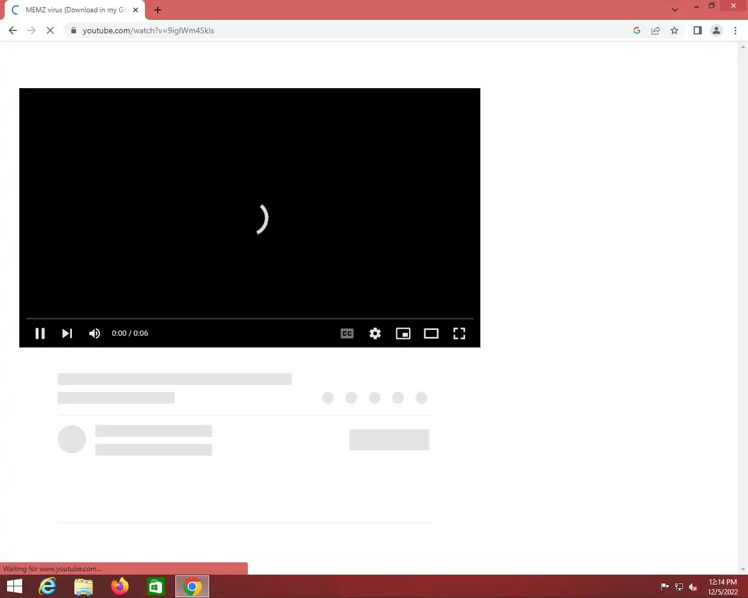Open the player settings gear
This screenshot has width=748, height=598.
[375, 333]
